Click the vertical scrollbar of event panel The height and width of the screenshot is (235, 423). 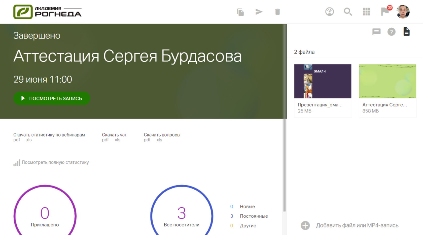tap(285, 118)
